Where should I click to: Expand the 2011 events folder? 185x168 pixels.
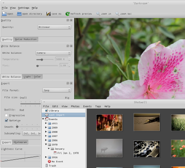tap(46, 123)
